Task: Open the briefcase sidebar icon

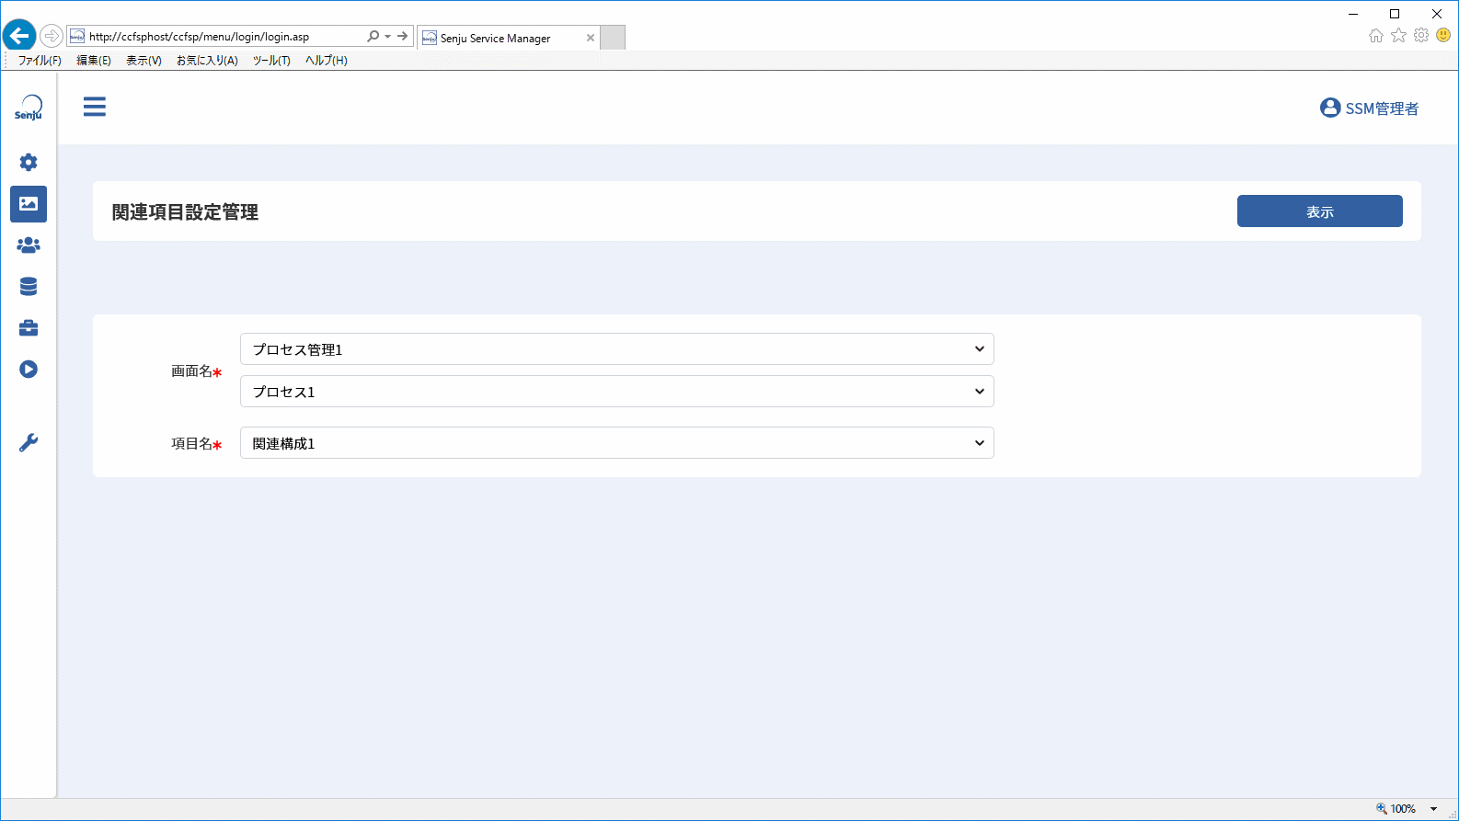Action: 29,328
